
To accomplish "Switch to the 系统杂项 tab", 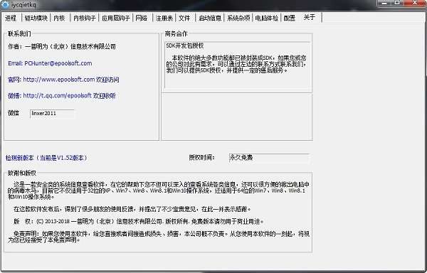I will point(238,18).
